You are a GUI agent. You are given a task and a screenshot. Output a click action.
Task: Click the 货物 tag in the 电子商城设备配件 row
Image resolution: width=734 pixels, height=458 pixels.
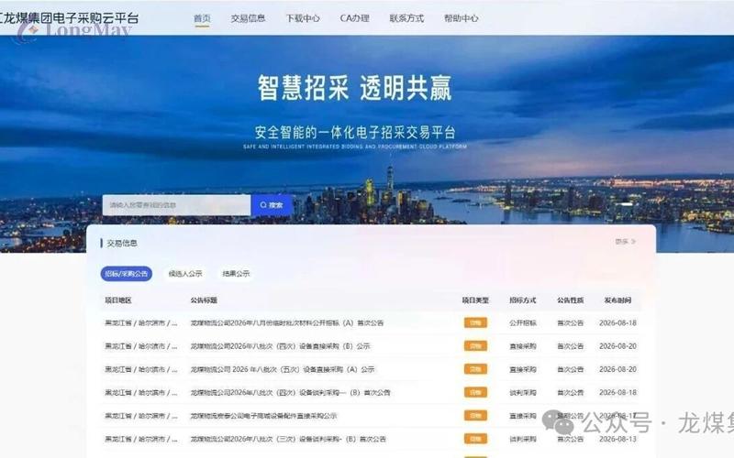point(475,416)
